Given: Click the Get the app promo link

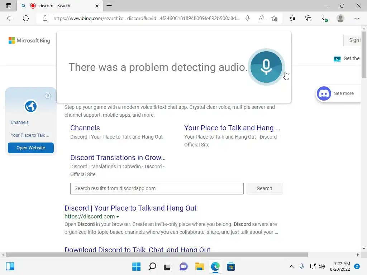Looking at the screenshot, I should pos(347,58).
